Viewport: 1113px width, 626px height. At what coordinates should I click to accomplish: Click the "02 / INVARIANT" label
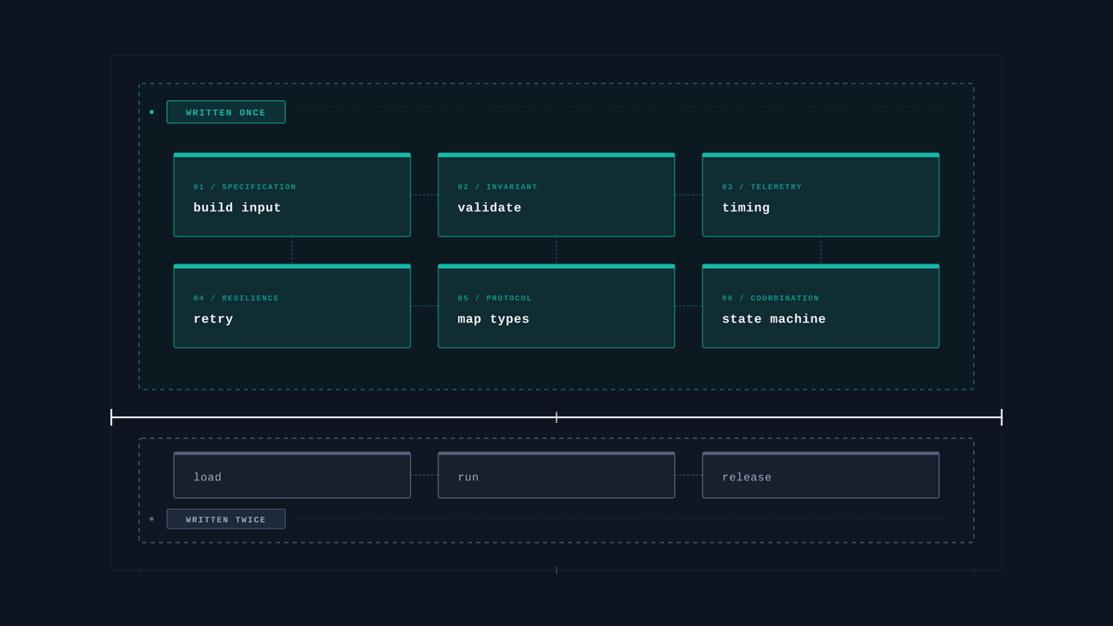point(497,187)
